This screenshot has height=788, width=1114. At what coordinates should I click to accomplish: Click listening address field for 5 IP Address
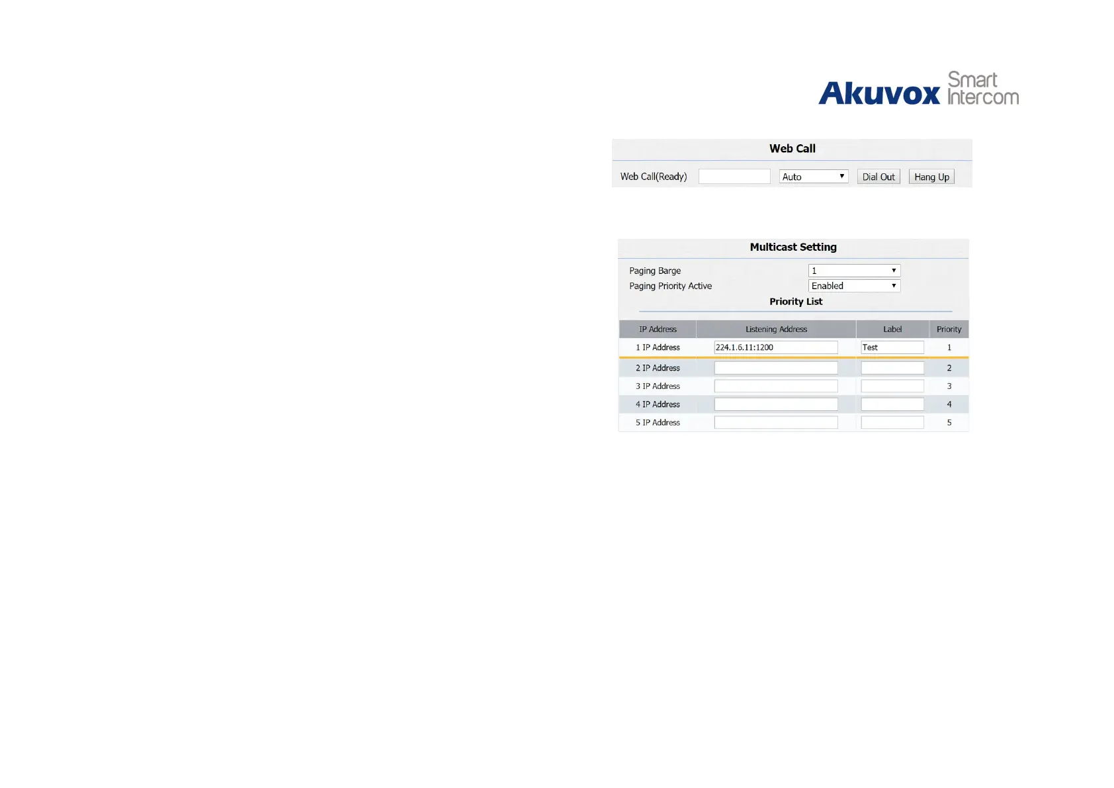[x=776, y=422]
